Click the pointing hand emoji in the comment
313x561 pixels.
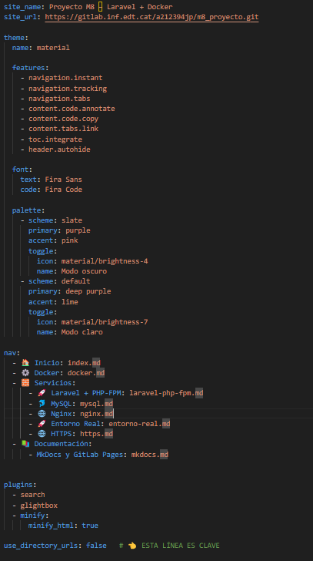click(x=132, y=545)
